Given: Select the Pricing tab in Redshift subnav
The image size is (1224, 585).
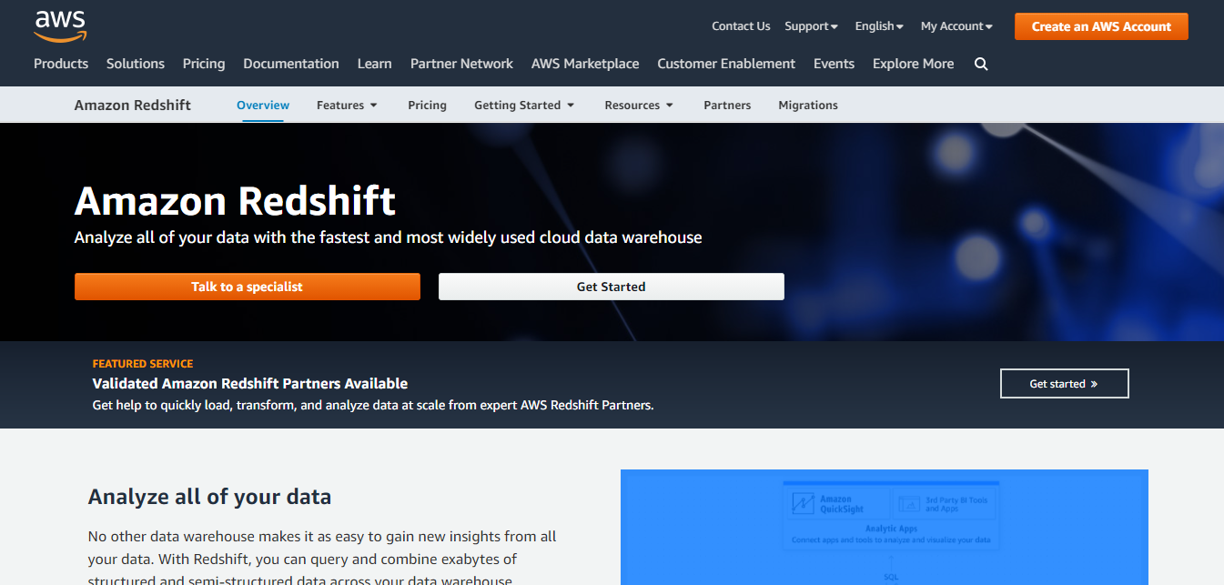Looking at the screenshot, I should (427, 105).
